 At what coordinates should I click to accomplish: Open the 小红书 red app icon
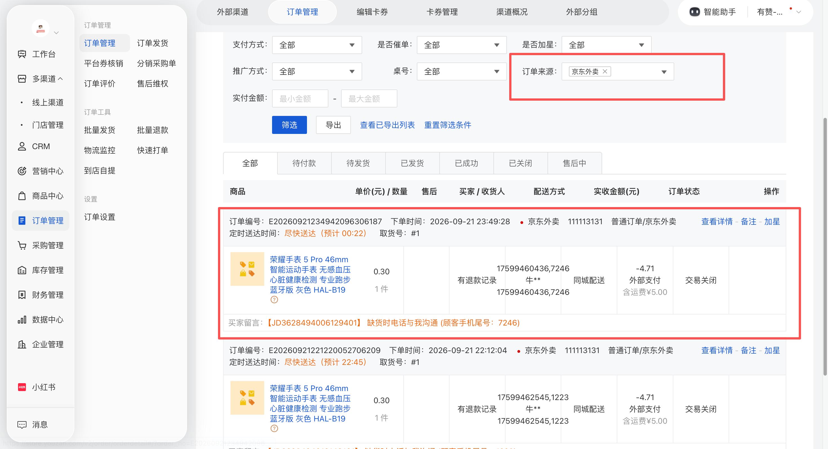22,387
